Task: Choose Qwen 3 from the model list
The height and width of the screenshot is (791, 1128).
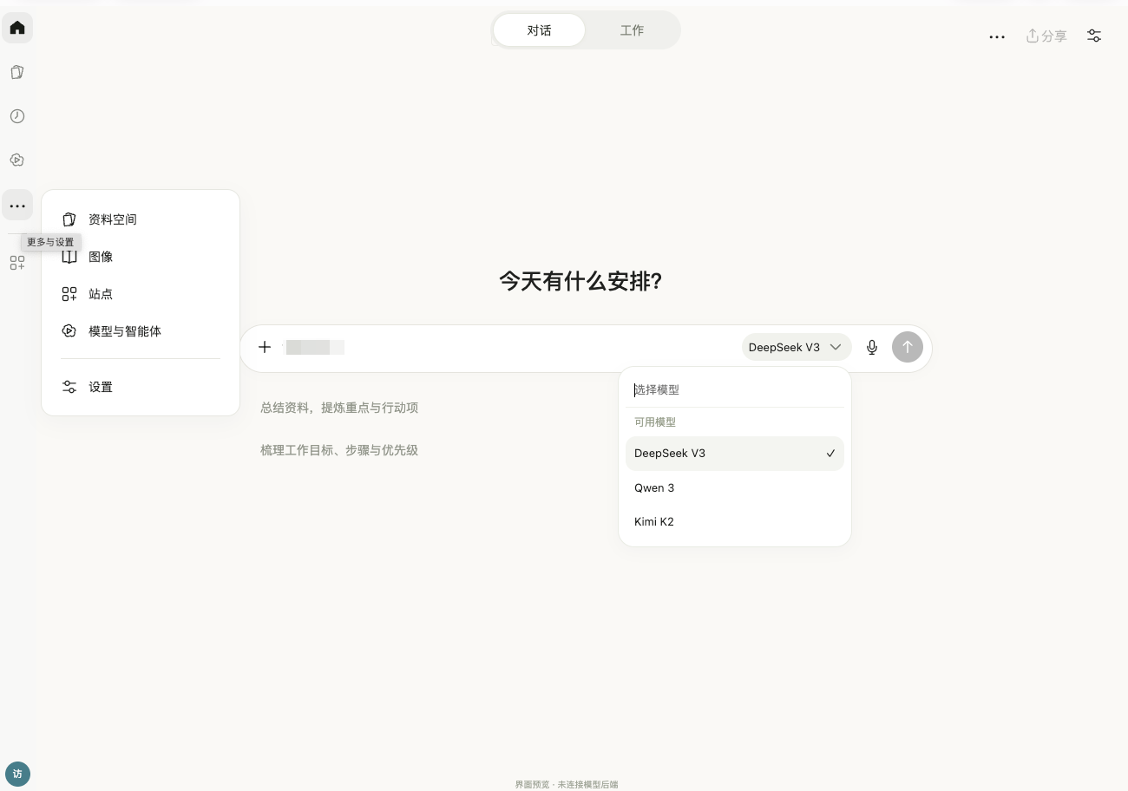Action: [x=735, y=488]
